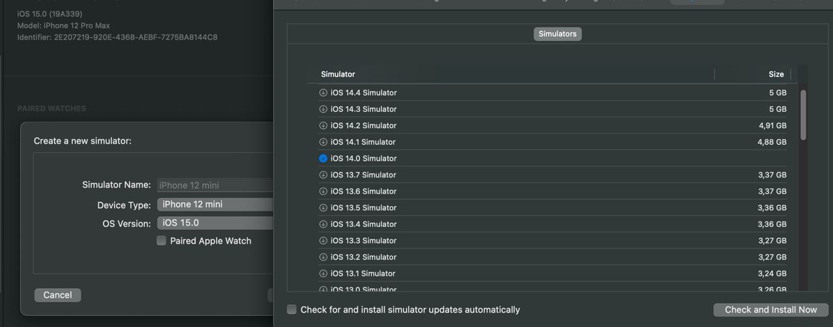The image size is (833, 327).
Task: Select the iOS 13.6 Simulator row text
Action: [x=364, y=191]
